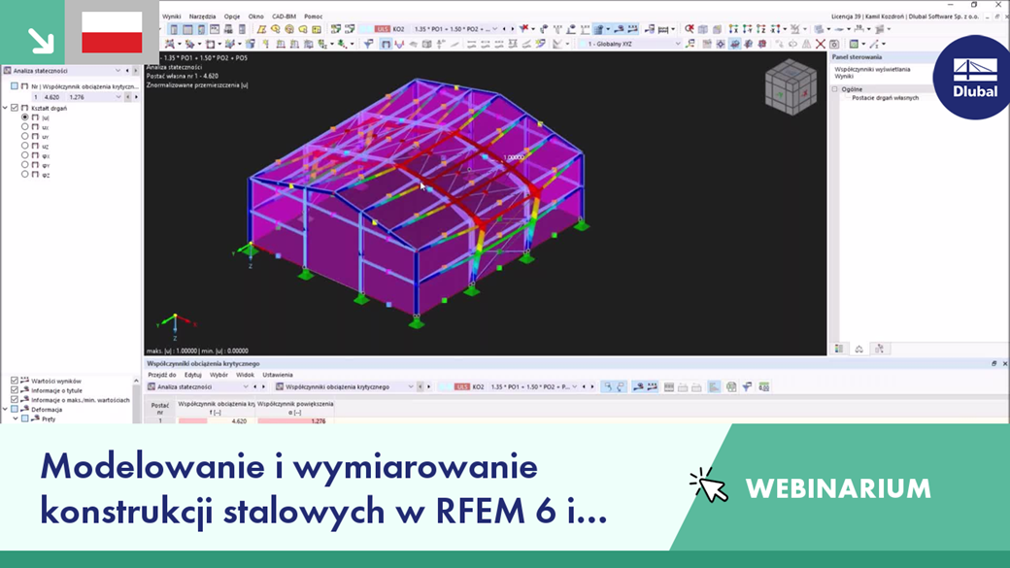Screen dimensions: 1010x568
Task: Collapse the Kształt drgań tree node
Action: point(5,108)
